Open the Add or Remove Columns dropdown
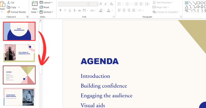The width and height of the screenshot is (206, 108). [x=141, y=10]
